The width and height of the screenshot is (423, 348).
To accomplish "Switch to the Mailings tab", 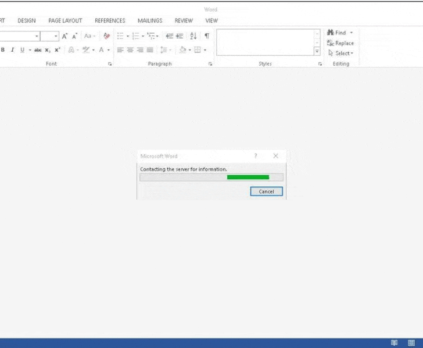I will pyautogui.click(x=150, y=20).
